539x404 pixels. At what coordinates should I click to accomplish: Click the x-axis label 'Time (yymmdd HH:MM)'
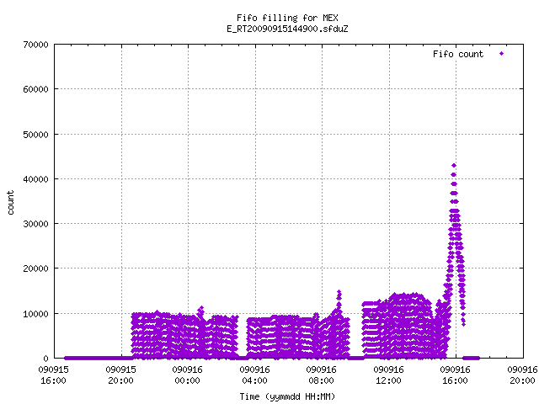287,396
